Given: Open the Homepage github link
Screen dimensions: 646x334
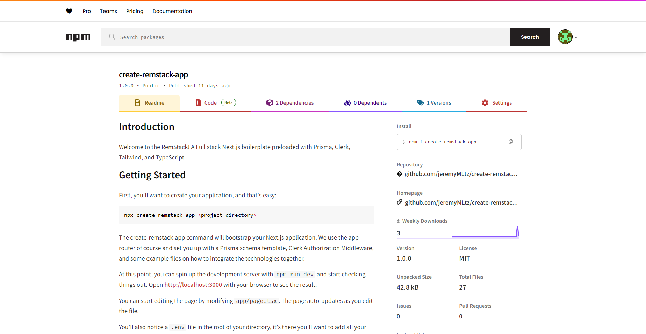Looking at the screenshot, I should (x=461, y=202).
